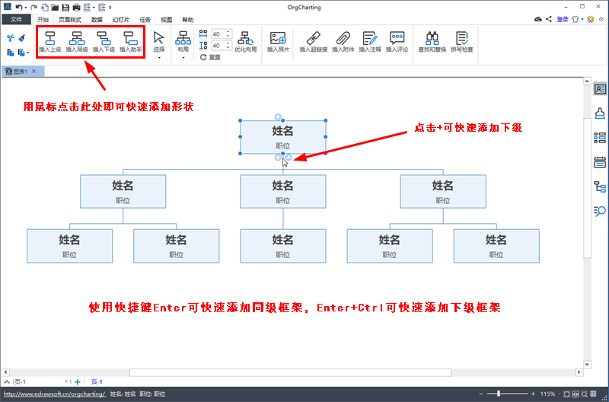Open the Select (选择) dropdown arrow
This screenshot has height=402, width=609.
[x=159, y=58]
